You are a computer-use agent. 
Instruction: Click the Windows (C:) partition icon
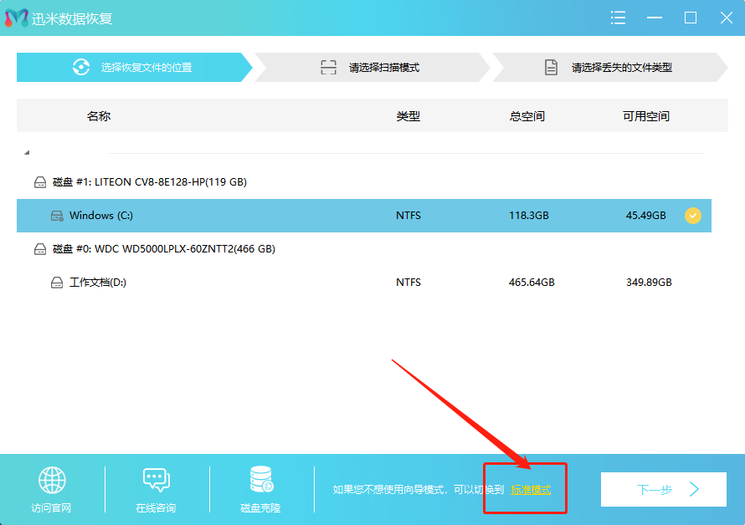[57, 216]
